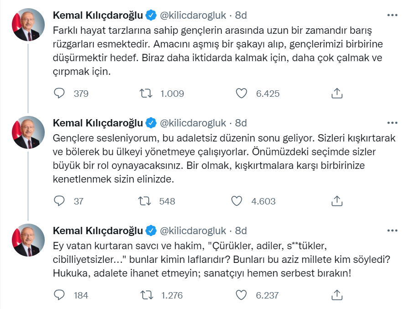Open more options menu on first tweet
This screenshot has height=309, width=405.
point(392,15)
